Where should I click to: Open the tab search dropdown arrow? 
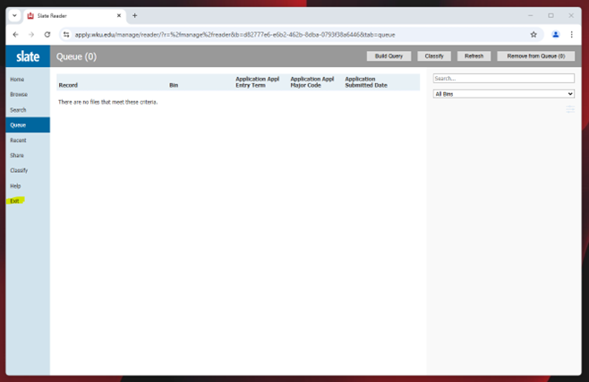(15, 15)
